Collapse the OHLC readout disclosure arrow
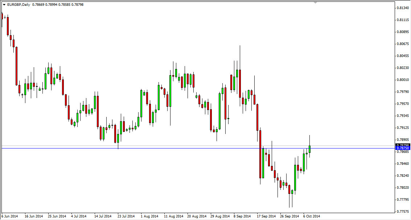 click(x=4, y=5)
